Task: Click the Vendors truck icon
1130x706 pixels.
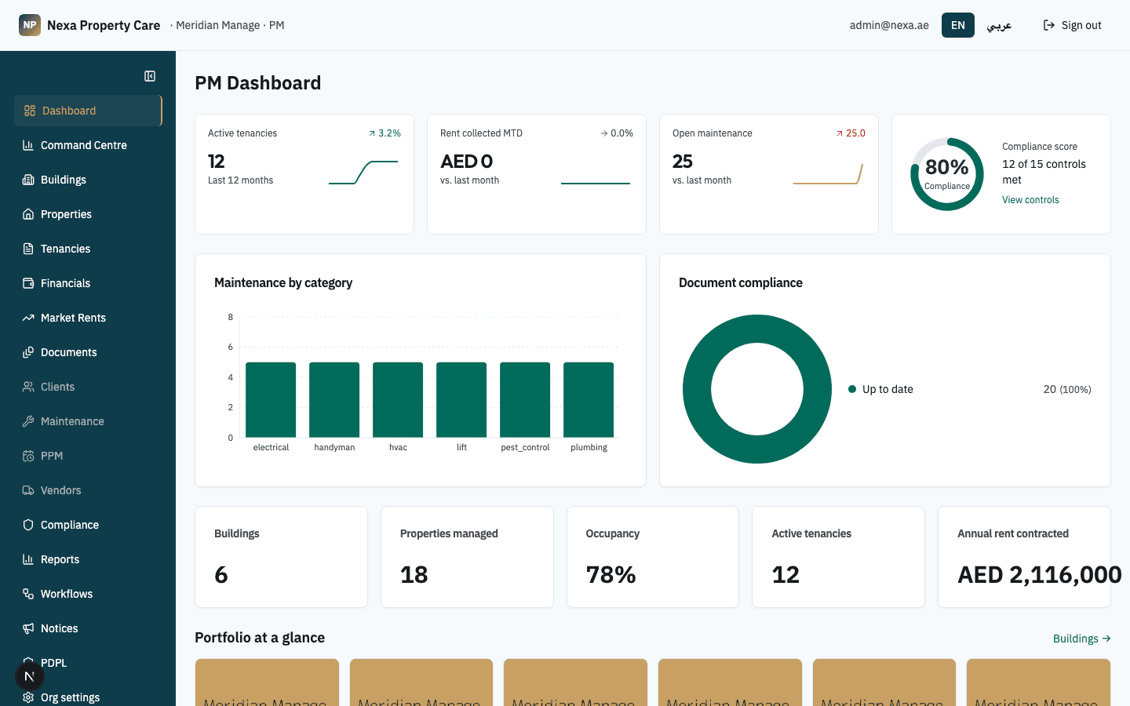Action: [x=28, y=490]
